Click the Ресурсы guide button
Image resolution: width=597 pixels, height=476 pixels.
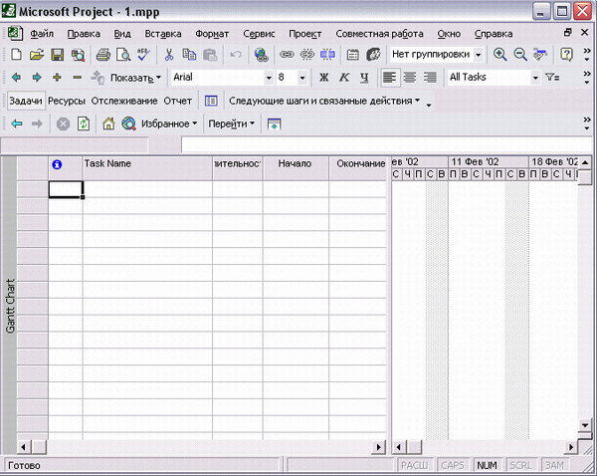point(67,101)
